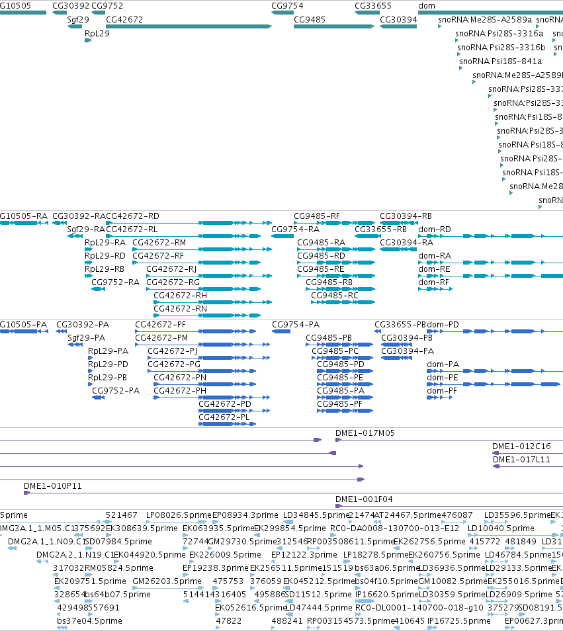Click the CG9485-RF transcript label
The width and height of the screenshot is (563, 631).
pyautogui.click(x=317, y=216)
